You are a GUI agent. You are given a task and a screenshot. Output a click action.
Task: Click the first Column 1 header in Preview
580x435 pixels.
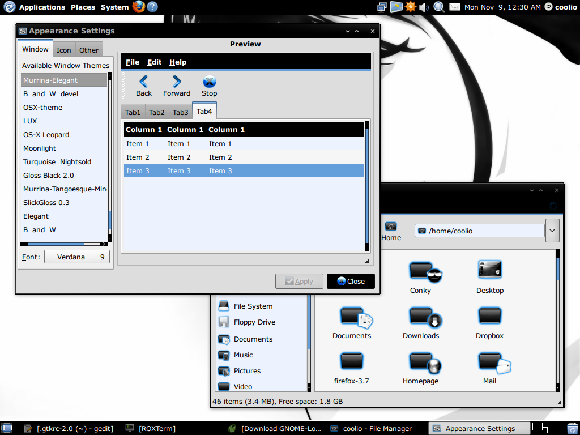pyautogui.click(x=144, y=130)
